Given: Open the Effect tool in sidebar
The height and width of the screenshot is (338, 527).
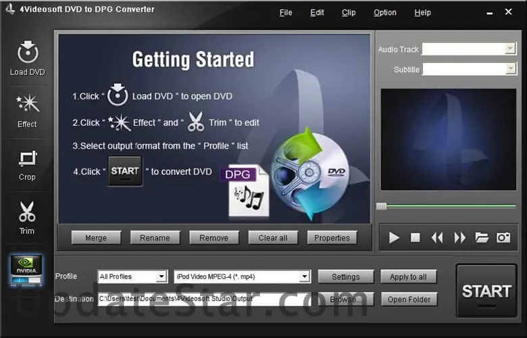Looking at the screenshot, I should pos(28,112).
